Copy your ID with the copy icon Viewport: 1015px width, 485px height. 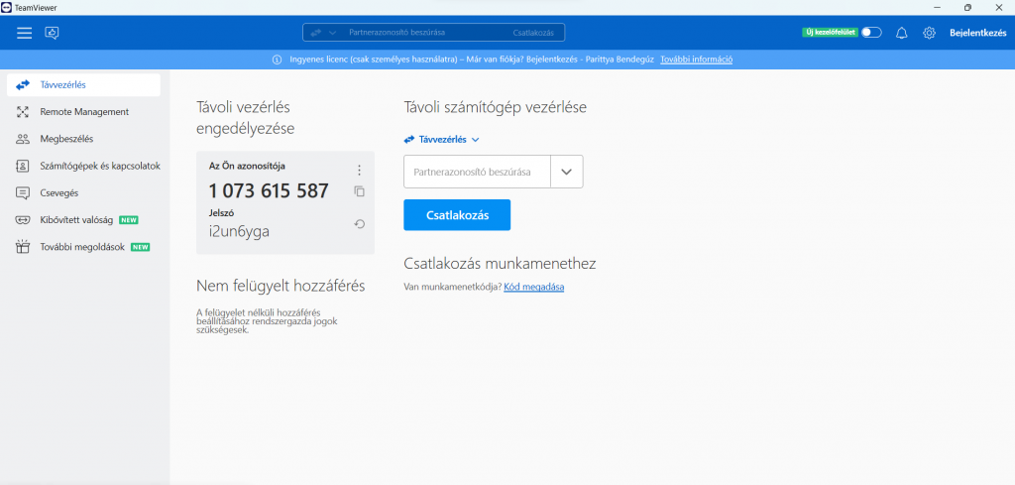click(x=360, y=191)
